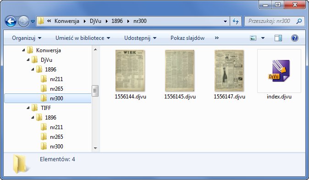This screenshot has height=180, width=309.
Task: Minimize the Explorer window
Action: click(x=265, y=5)
